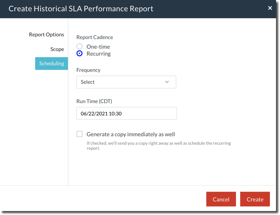280x215 pixels.
Task: Choose the Recurring radio button
Action: coord(79,54)
